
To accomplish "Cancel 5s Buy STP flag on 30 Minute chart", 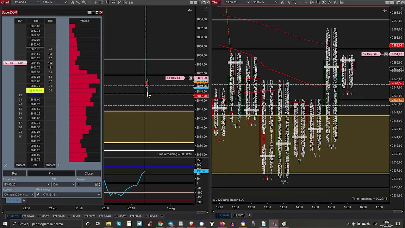I will (x=386, y=54).
